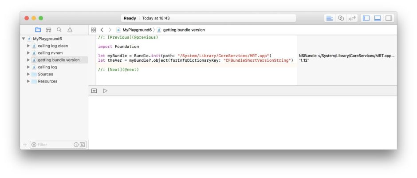Select the Standard editor icon

click(330, 18)
